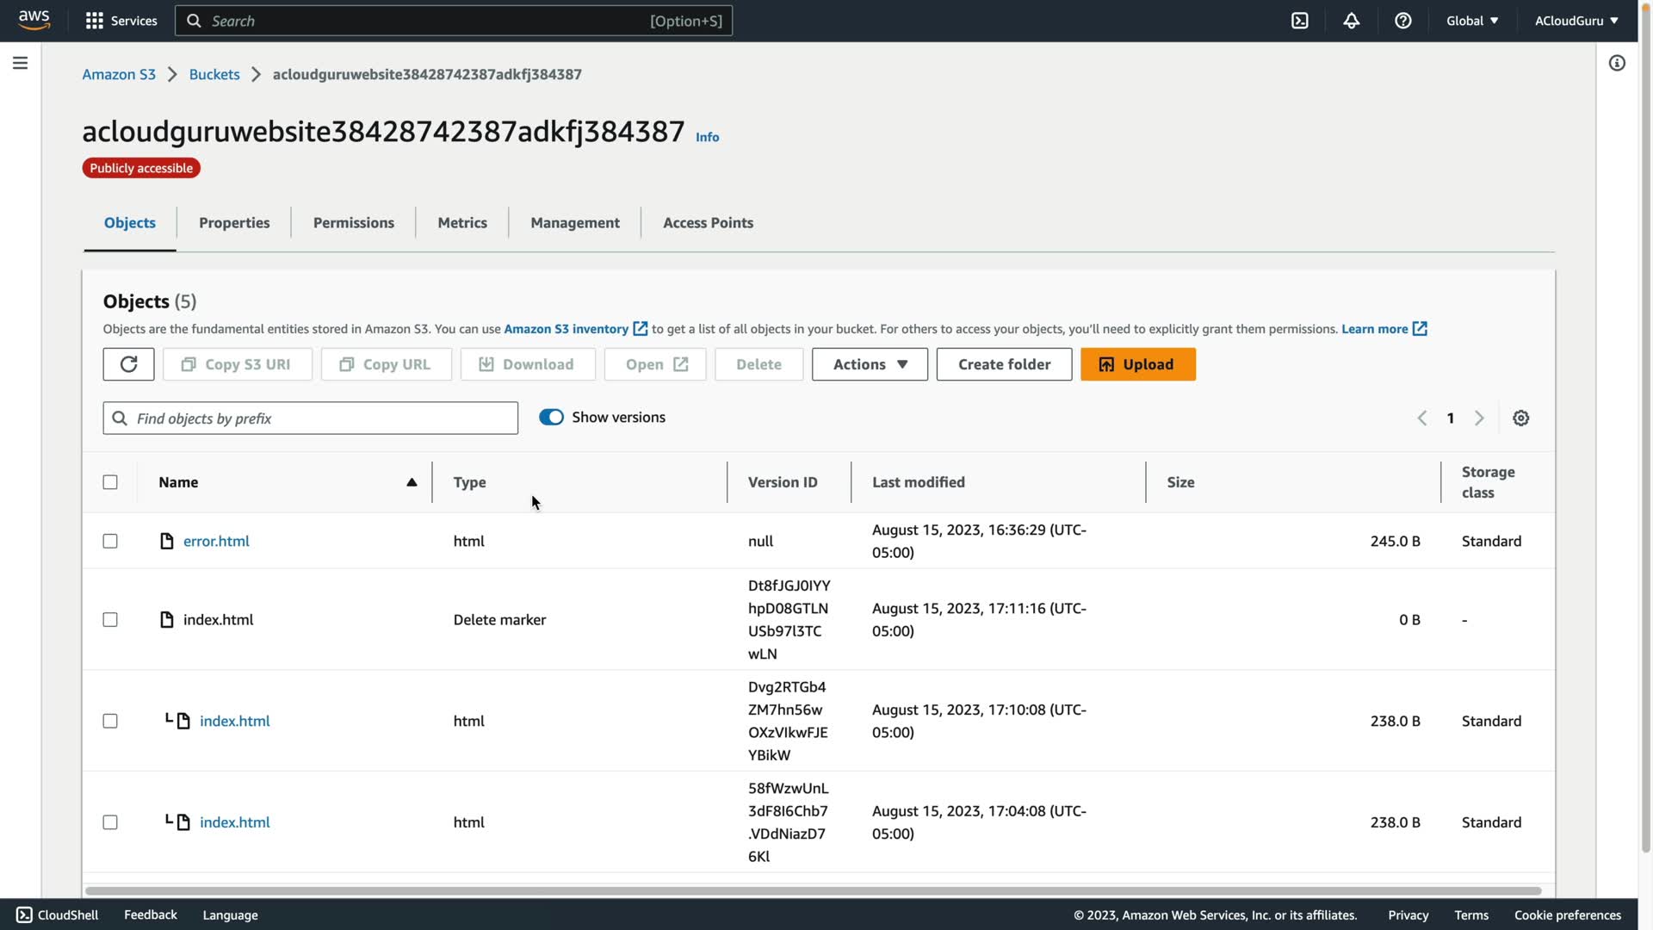Check the Delete marker index.html row

coord(110,619)
